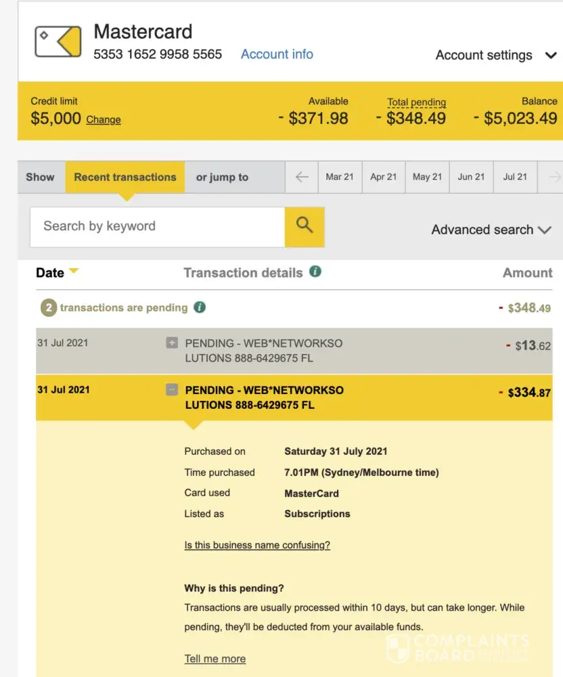
Task: Click the yellow search magnifier button
Action: (305, 226)
